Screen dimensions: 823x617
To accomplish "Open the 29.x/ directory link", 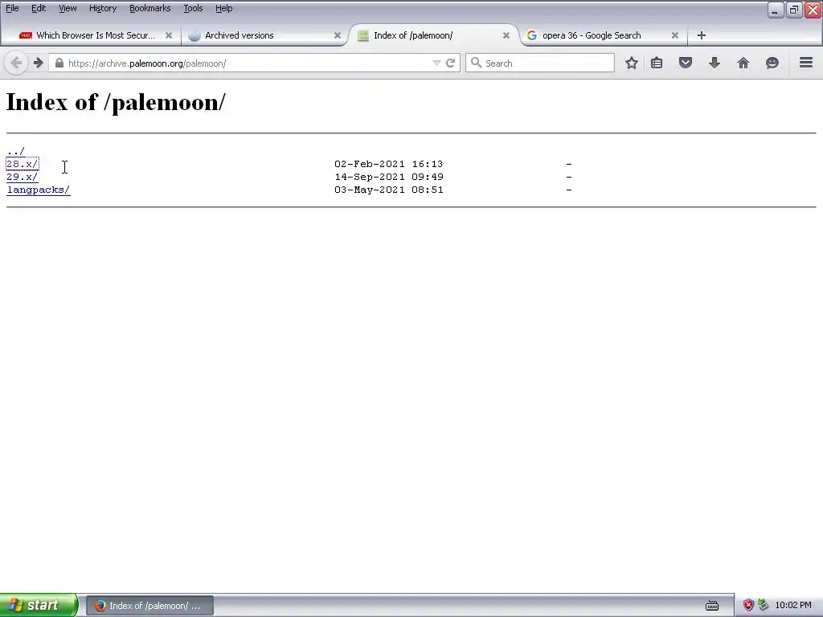I will pos(22,177).
